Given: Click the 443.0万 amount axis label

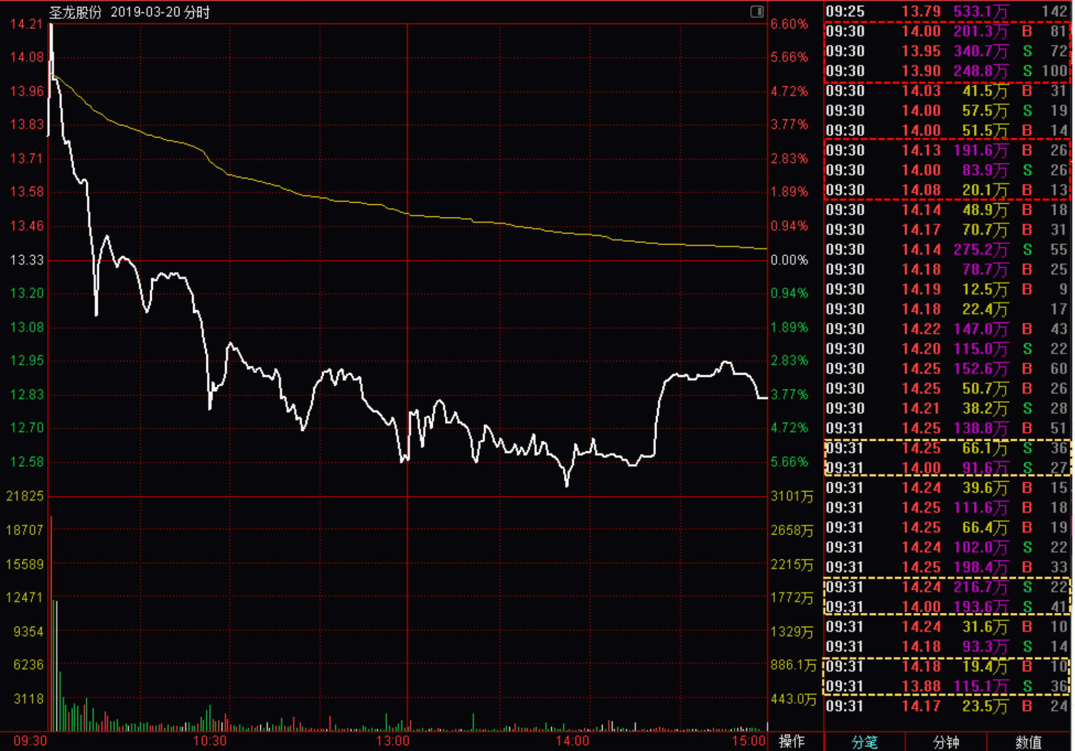Looking at the screenshot, I should [x=794, y=699].
